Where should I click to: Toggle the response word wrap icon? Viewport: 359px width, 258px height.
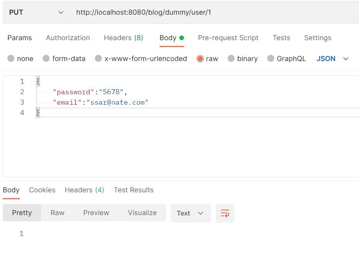pos(225,213)
